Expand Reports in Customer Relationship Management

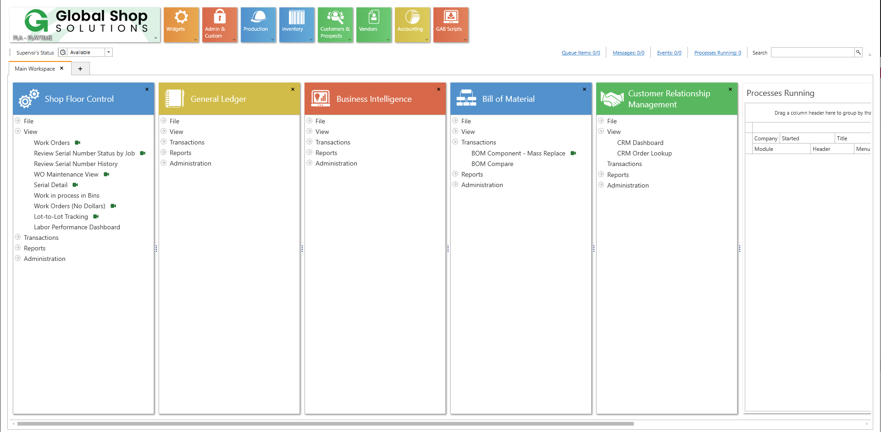coord(601,174)
